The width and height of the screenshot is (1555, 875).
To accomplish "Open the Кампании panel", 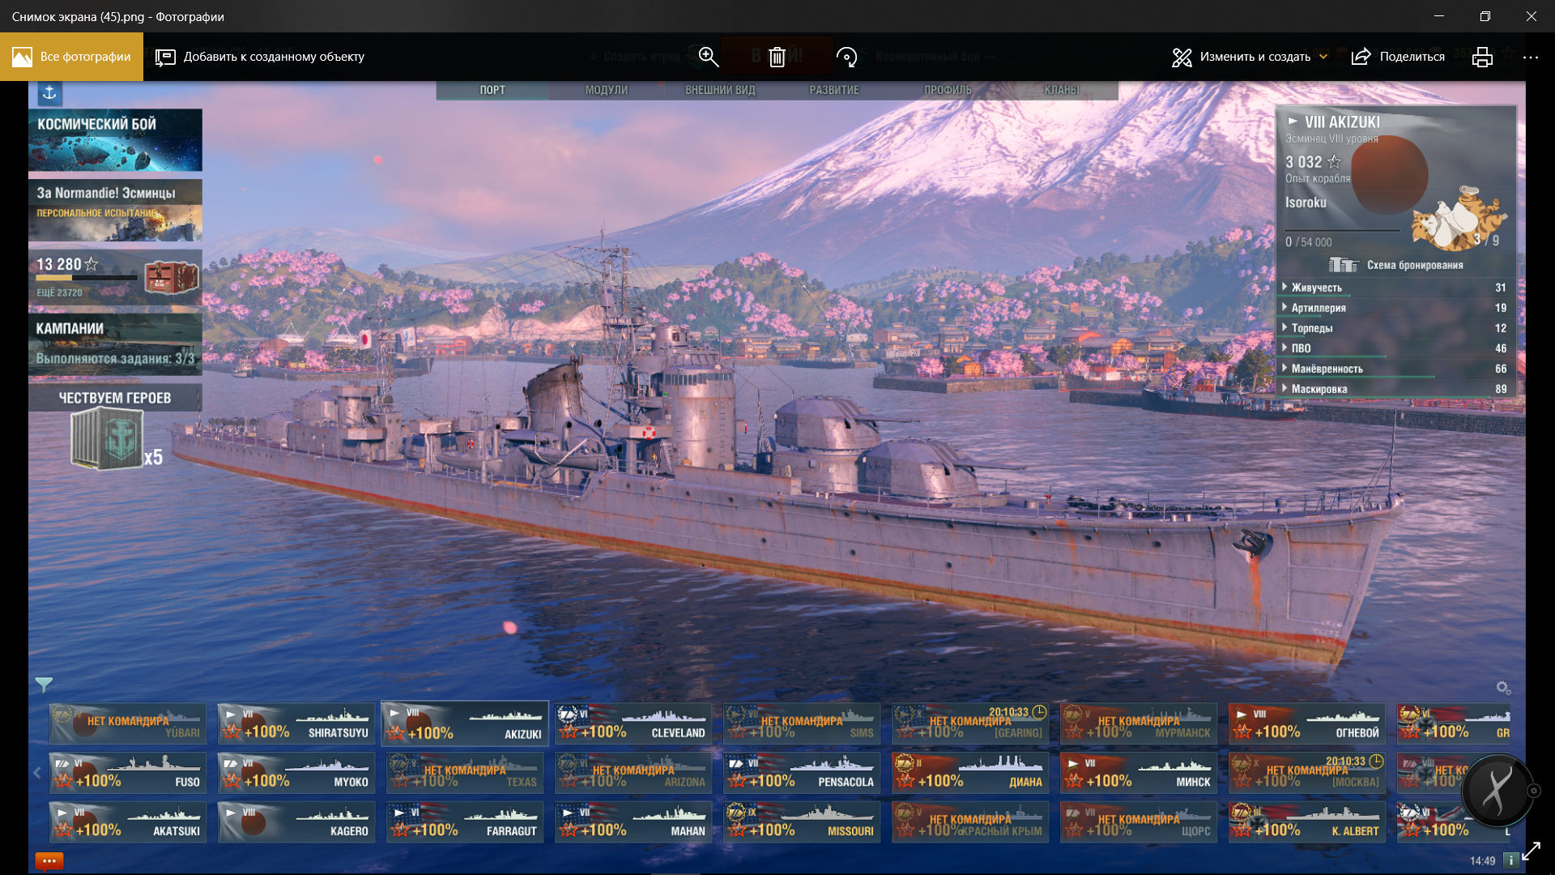I will (x=115, y=344).
